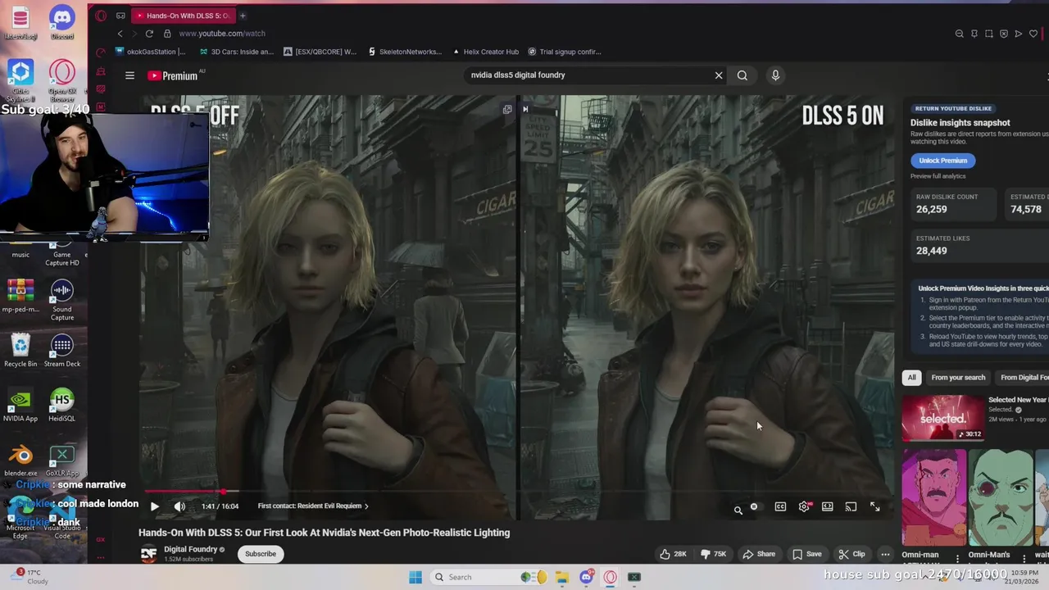
Task: Open Windows Start menu
Action: [x=416, y=577]
